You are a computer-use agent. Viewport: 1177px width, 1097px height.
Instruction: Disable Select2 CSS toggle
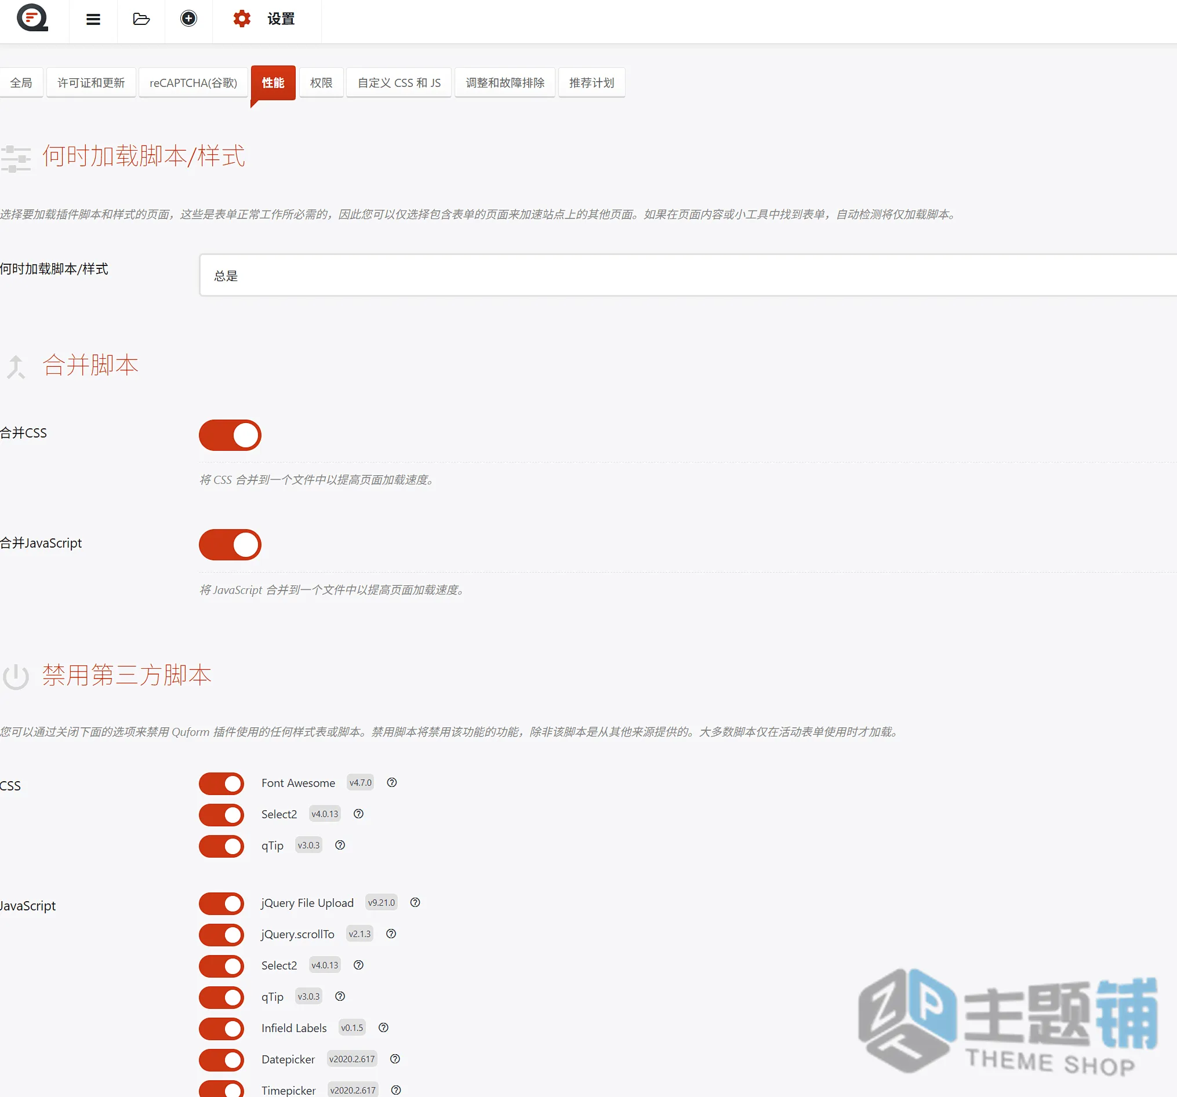[x=221, y=815]
